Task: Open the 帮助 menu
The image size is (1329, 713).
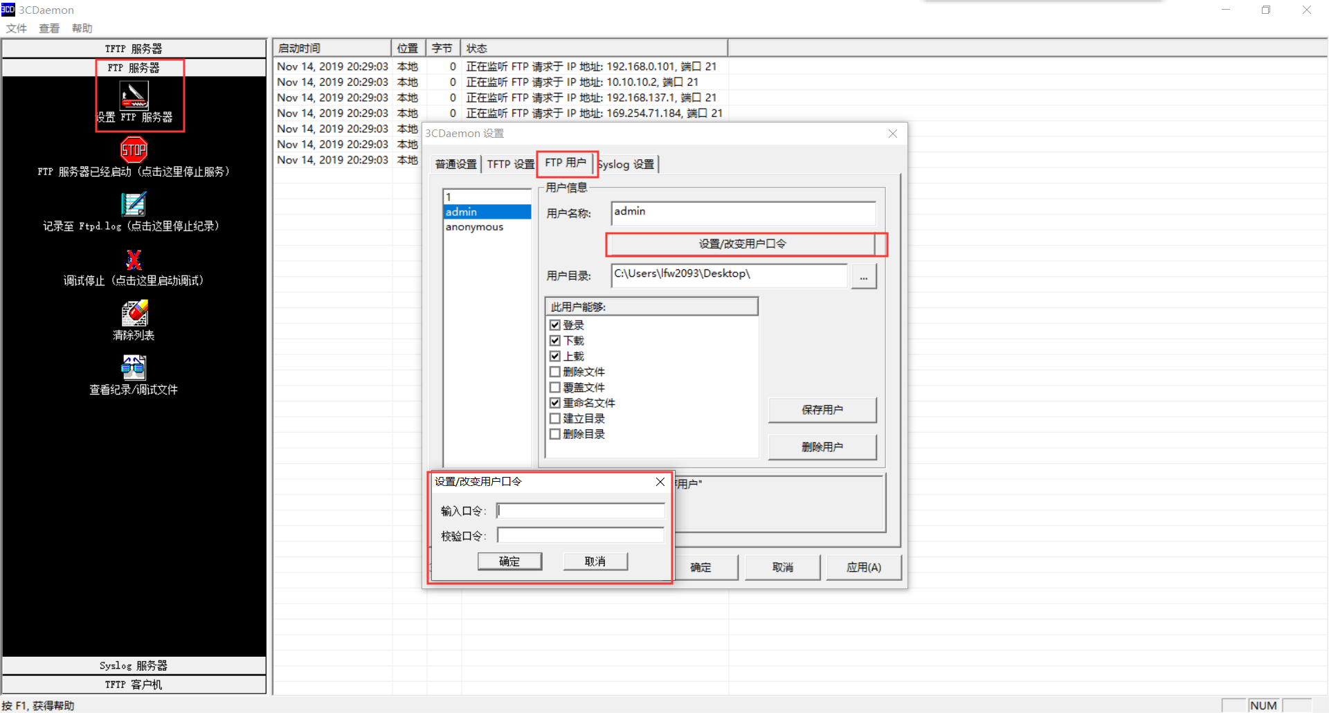Action: [82, 28]
